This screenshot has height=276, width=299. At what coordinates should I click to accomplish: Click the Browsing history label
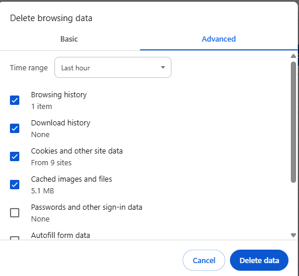point(59,95)
